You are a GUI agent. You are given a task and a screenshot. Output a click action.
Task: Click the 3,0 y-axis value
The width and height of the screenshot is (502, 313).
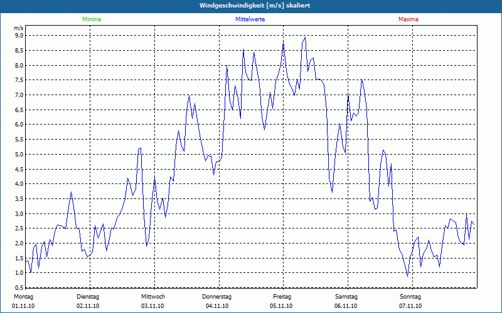pos(19,213)
